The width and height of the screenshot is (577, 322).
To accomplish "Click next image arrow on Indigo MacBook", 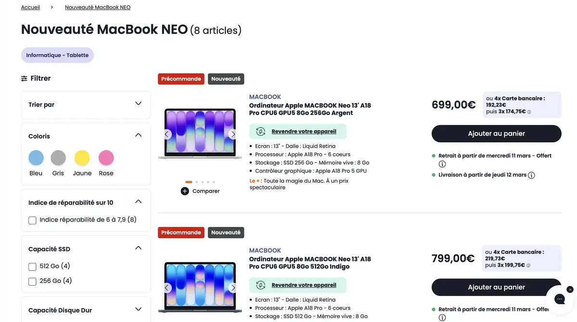I will coord(233,288).
